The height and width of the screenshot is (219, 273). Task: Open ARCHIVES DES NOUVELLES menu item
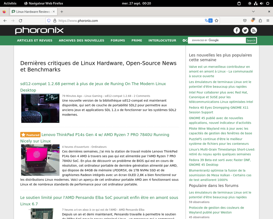[81, 40]
